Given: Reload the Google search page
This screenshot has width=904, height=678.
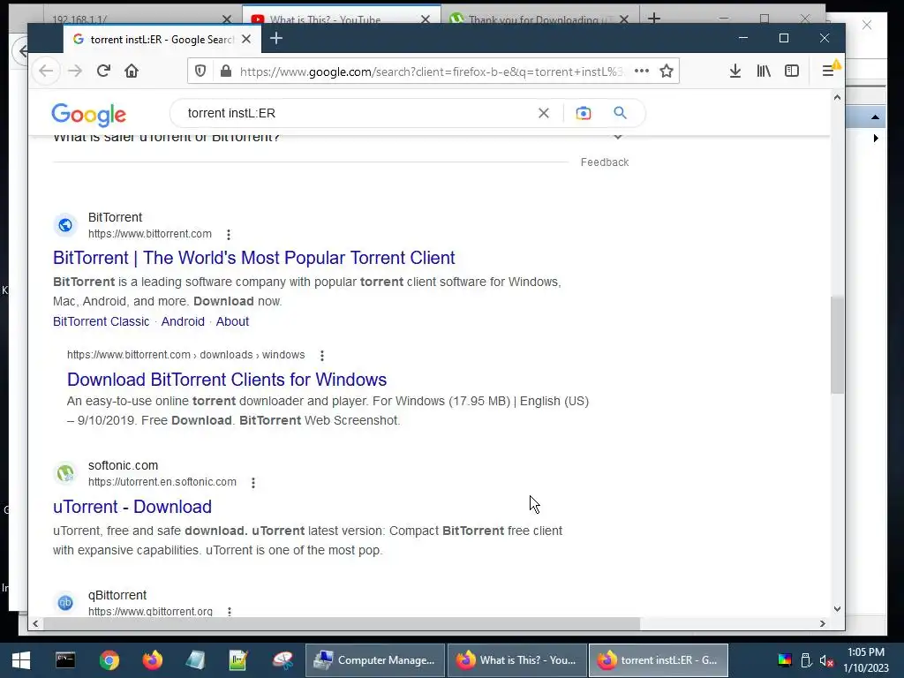Looking at the screenshot, I should click(103, 71).
